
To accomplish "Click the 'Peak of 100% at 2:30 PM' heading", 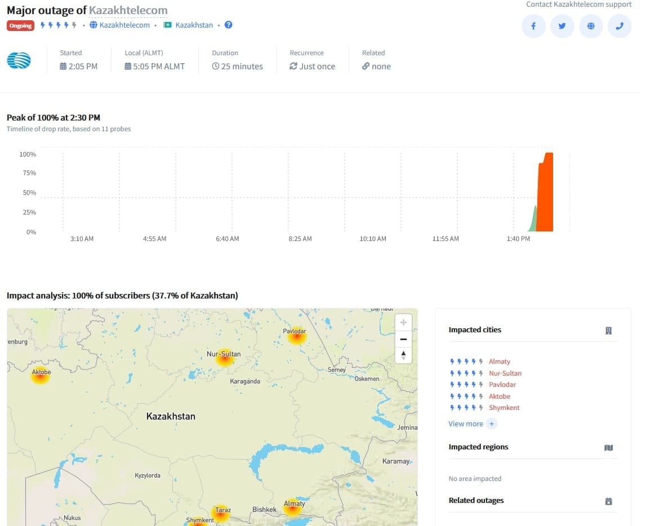I will pos(54,118).
